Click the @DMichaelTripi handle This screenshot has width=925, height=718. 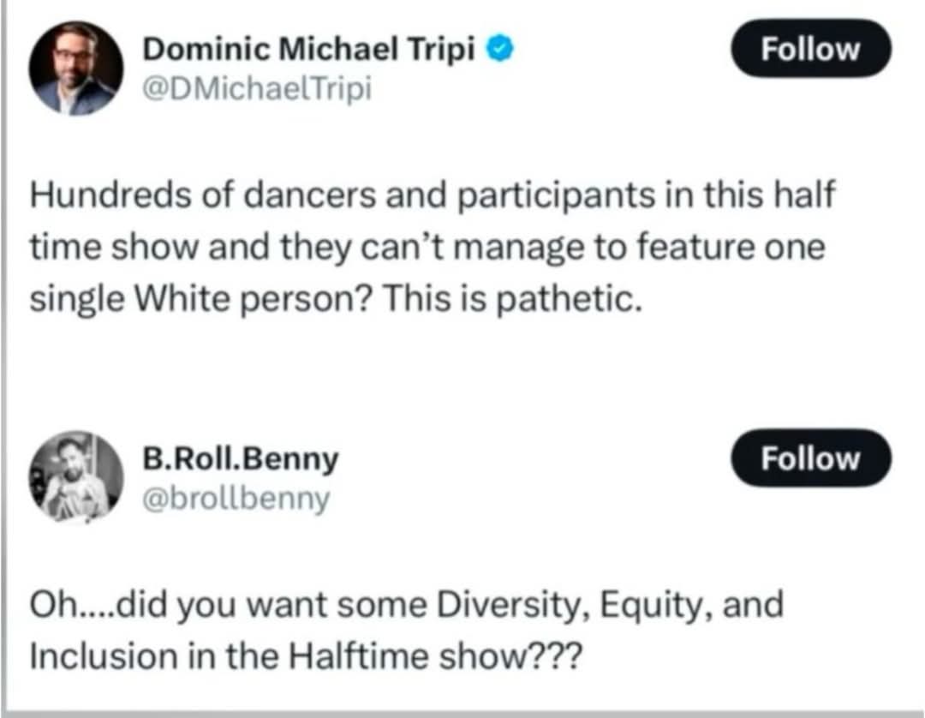coord(257,88)
